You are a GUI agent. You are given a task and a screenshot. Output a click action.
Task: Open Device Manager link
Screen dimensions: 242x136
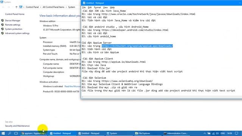[12, 20]
